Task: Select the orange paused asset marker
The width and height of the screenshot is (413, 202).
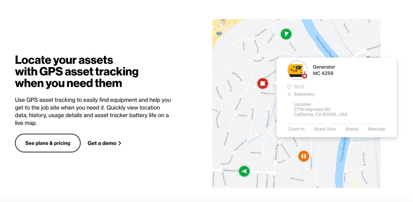Action: coord(304,156)
